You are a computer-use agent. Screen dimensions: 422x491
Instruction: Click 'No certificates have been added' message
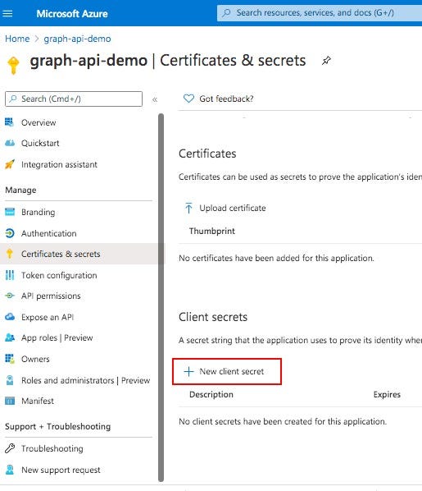[x=276, y=259]
